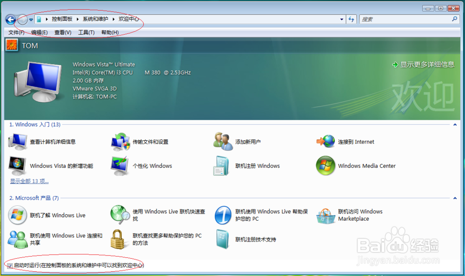Select Windows Live 连接和共享 people icon
This screenshot has height=276, width=465.
click(17, 239)
